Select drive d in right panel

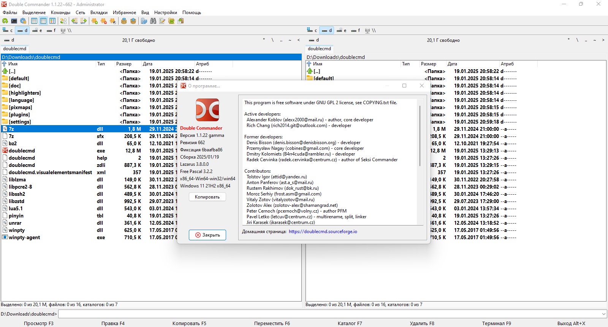pos(327,30)
